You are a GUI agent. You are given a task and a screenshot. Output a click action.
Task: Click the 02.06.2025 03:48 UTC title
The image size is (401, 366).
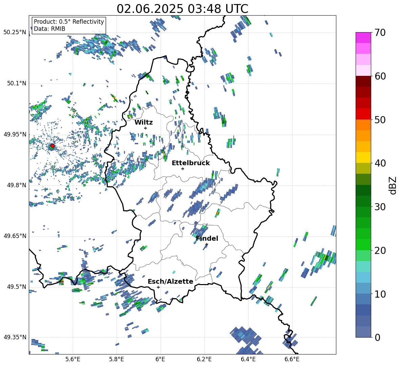point(182,9)
